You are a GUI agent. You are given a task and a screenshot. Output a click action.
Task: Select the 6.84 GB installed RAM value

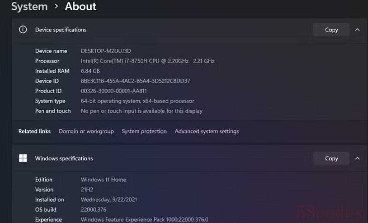tap(90, 71)
